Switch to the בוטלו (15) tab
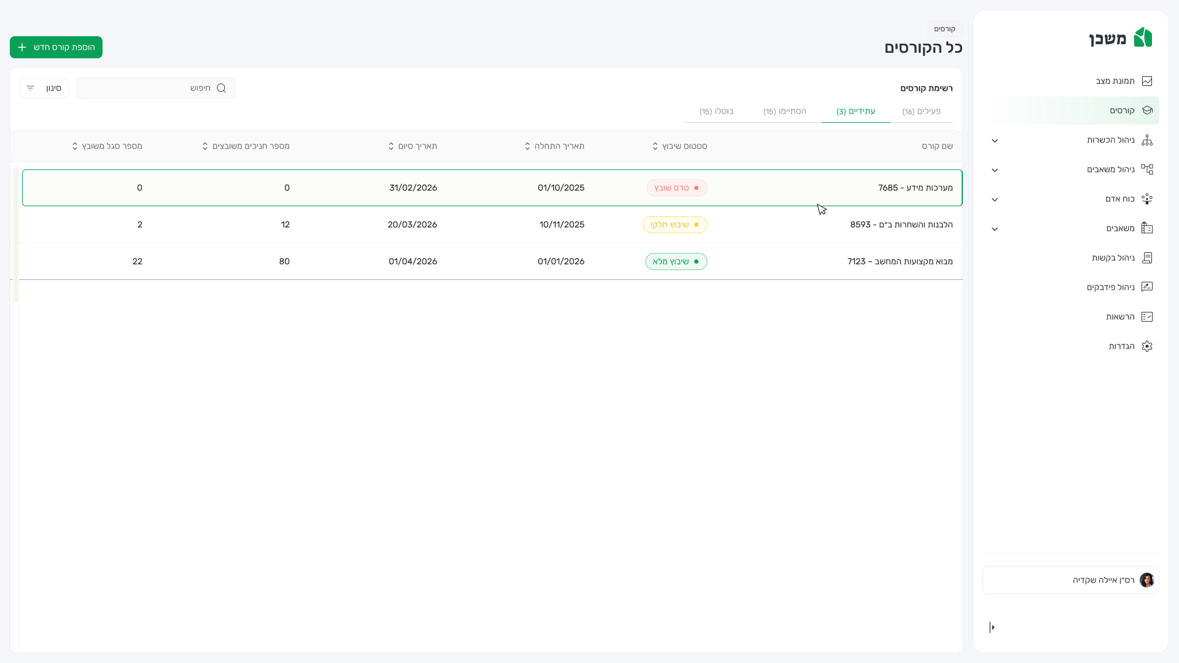1179x663 pixels. coord(716,111)
